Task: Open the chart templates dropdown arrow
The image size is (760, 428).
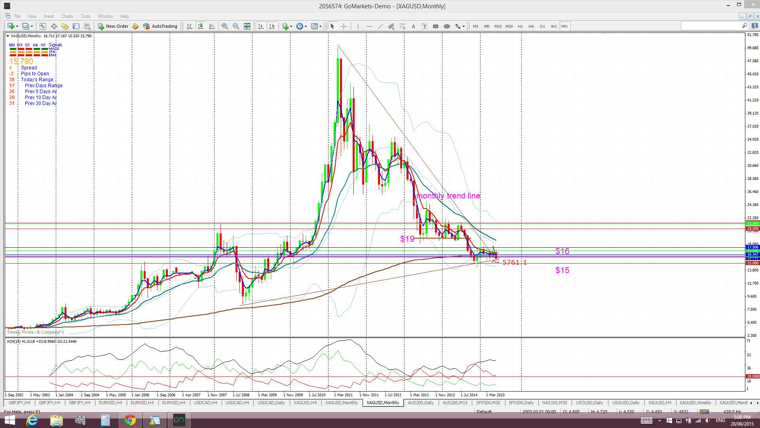Action: [x=320, y=26]
